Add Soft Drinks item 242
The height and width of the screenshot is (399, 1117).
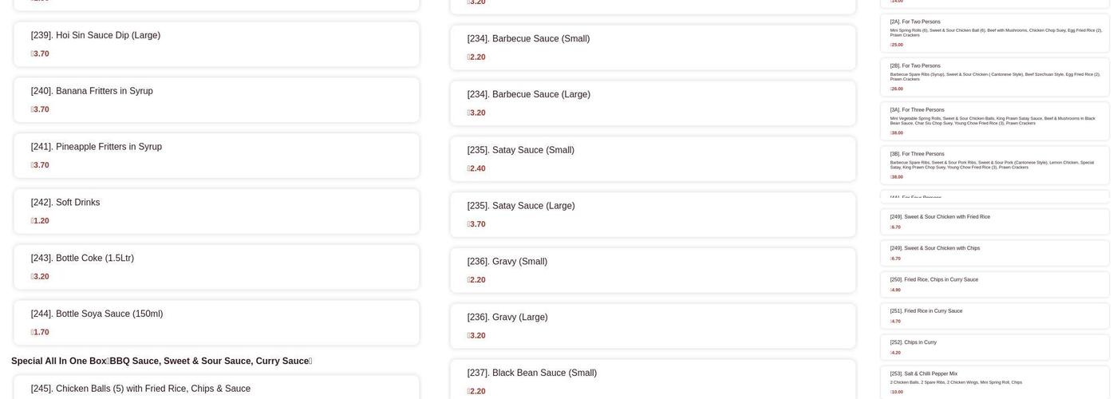(216, 212)
